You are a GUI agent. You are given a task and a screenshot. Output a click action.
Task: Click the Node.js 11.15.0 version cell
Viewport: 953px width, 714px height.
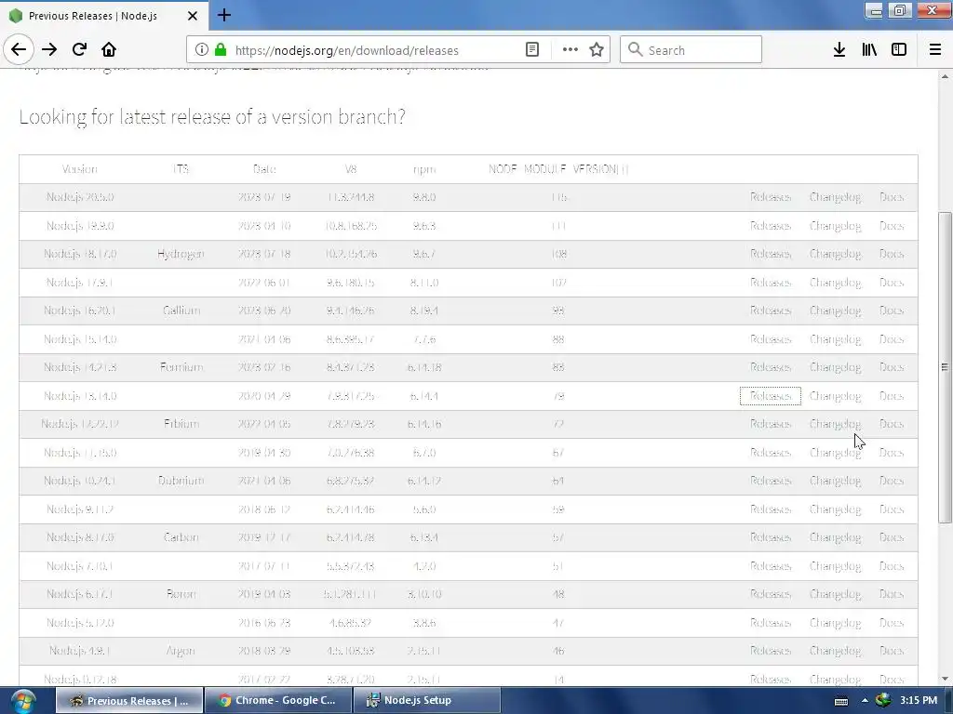[80, 453]
